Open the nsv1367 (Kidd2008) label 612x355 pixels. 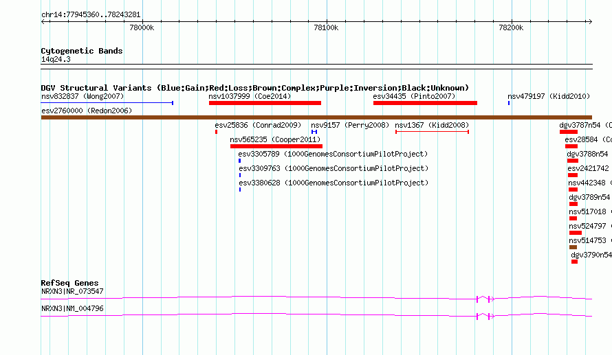(432, 125)
